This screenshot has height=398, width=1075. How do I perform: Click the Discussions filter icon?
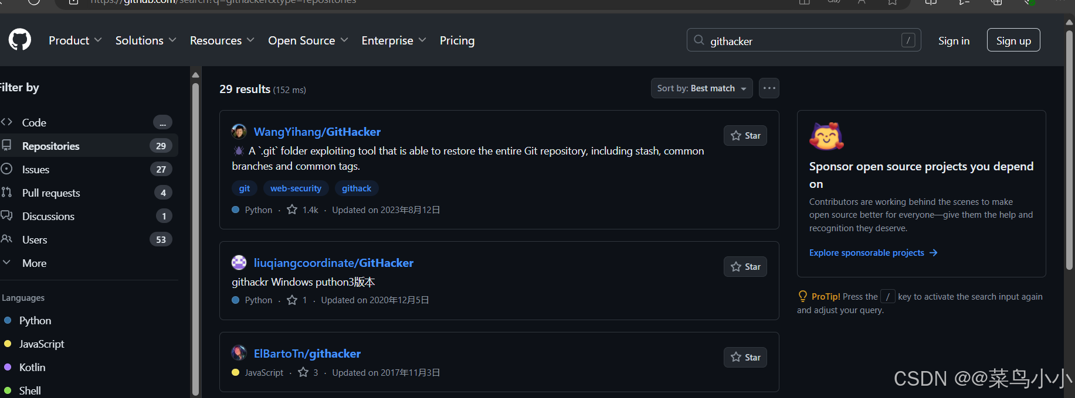(x=6, y=216)
